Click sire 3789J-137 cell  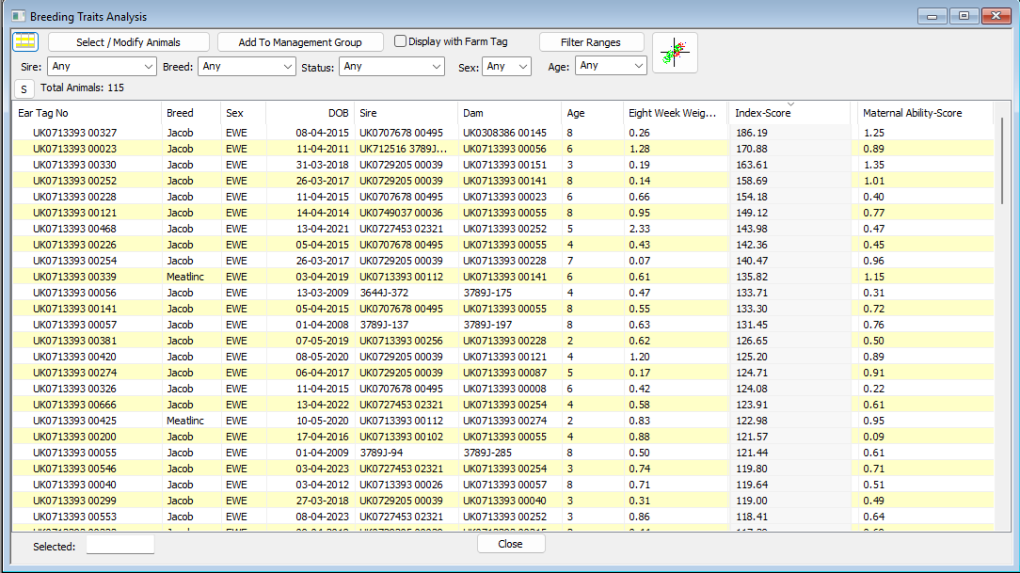click(x=384, y=325)
